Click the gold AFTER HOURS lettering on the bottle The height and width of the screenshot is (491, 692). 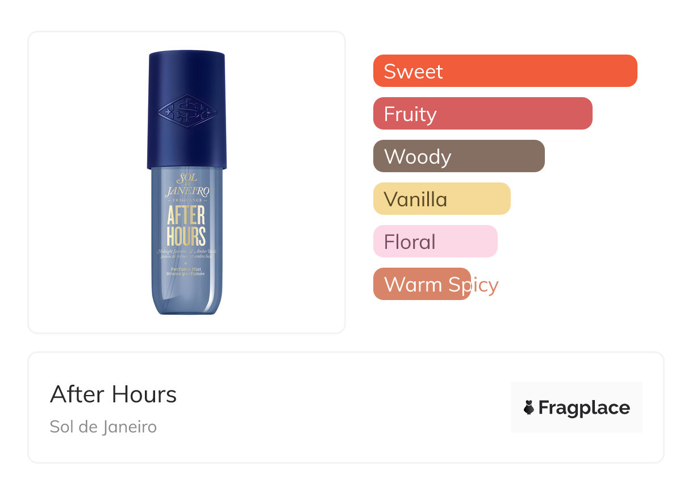[x=186, y=226]
